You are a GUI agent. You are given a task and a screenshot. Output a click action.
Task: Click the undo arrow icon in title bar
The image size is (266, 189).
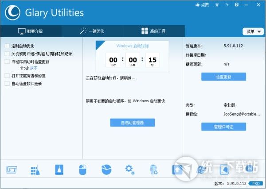[x=227, y=5]
